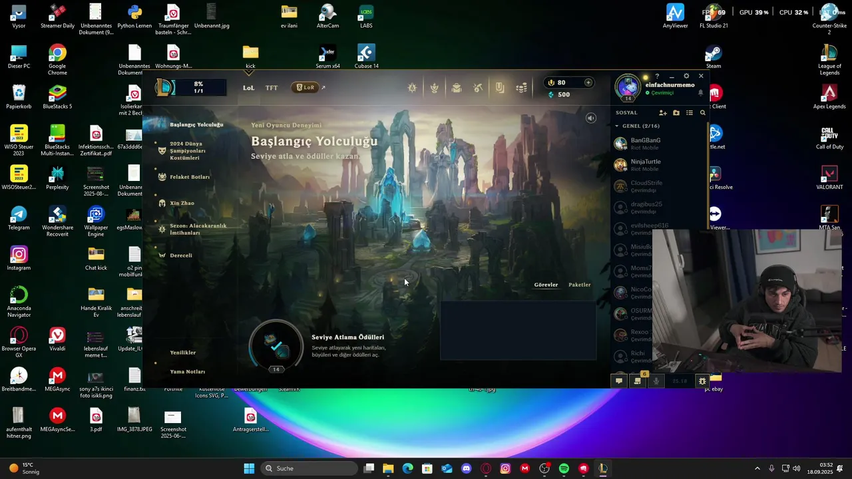Select the FL Studio 21 desktop icon
852x479 pixels.
pos(714,17)
